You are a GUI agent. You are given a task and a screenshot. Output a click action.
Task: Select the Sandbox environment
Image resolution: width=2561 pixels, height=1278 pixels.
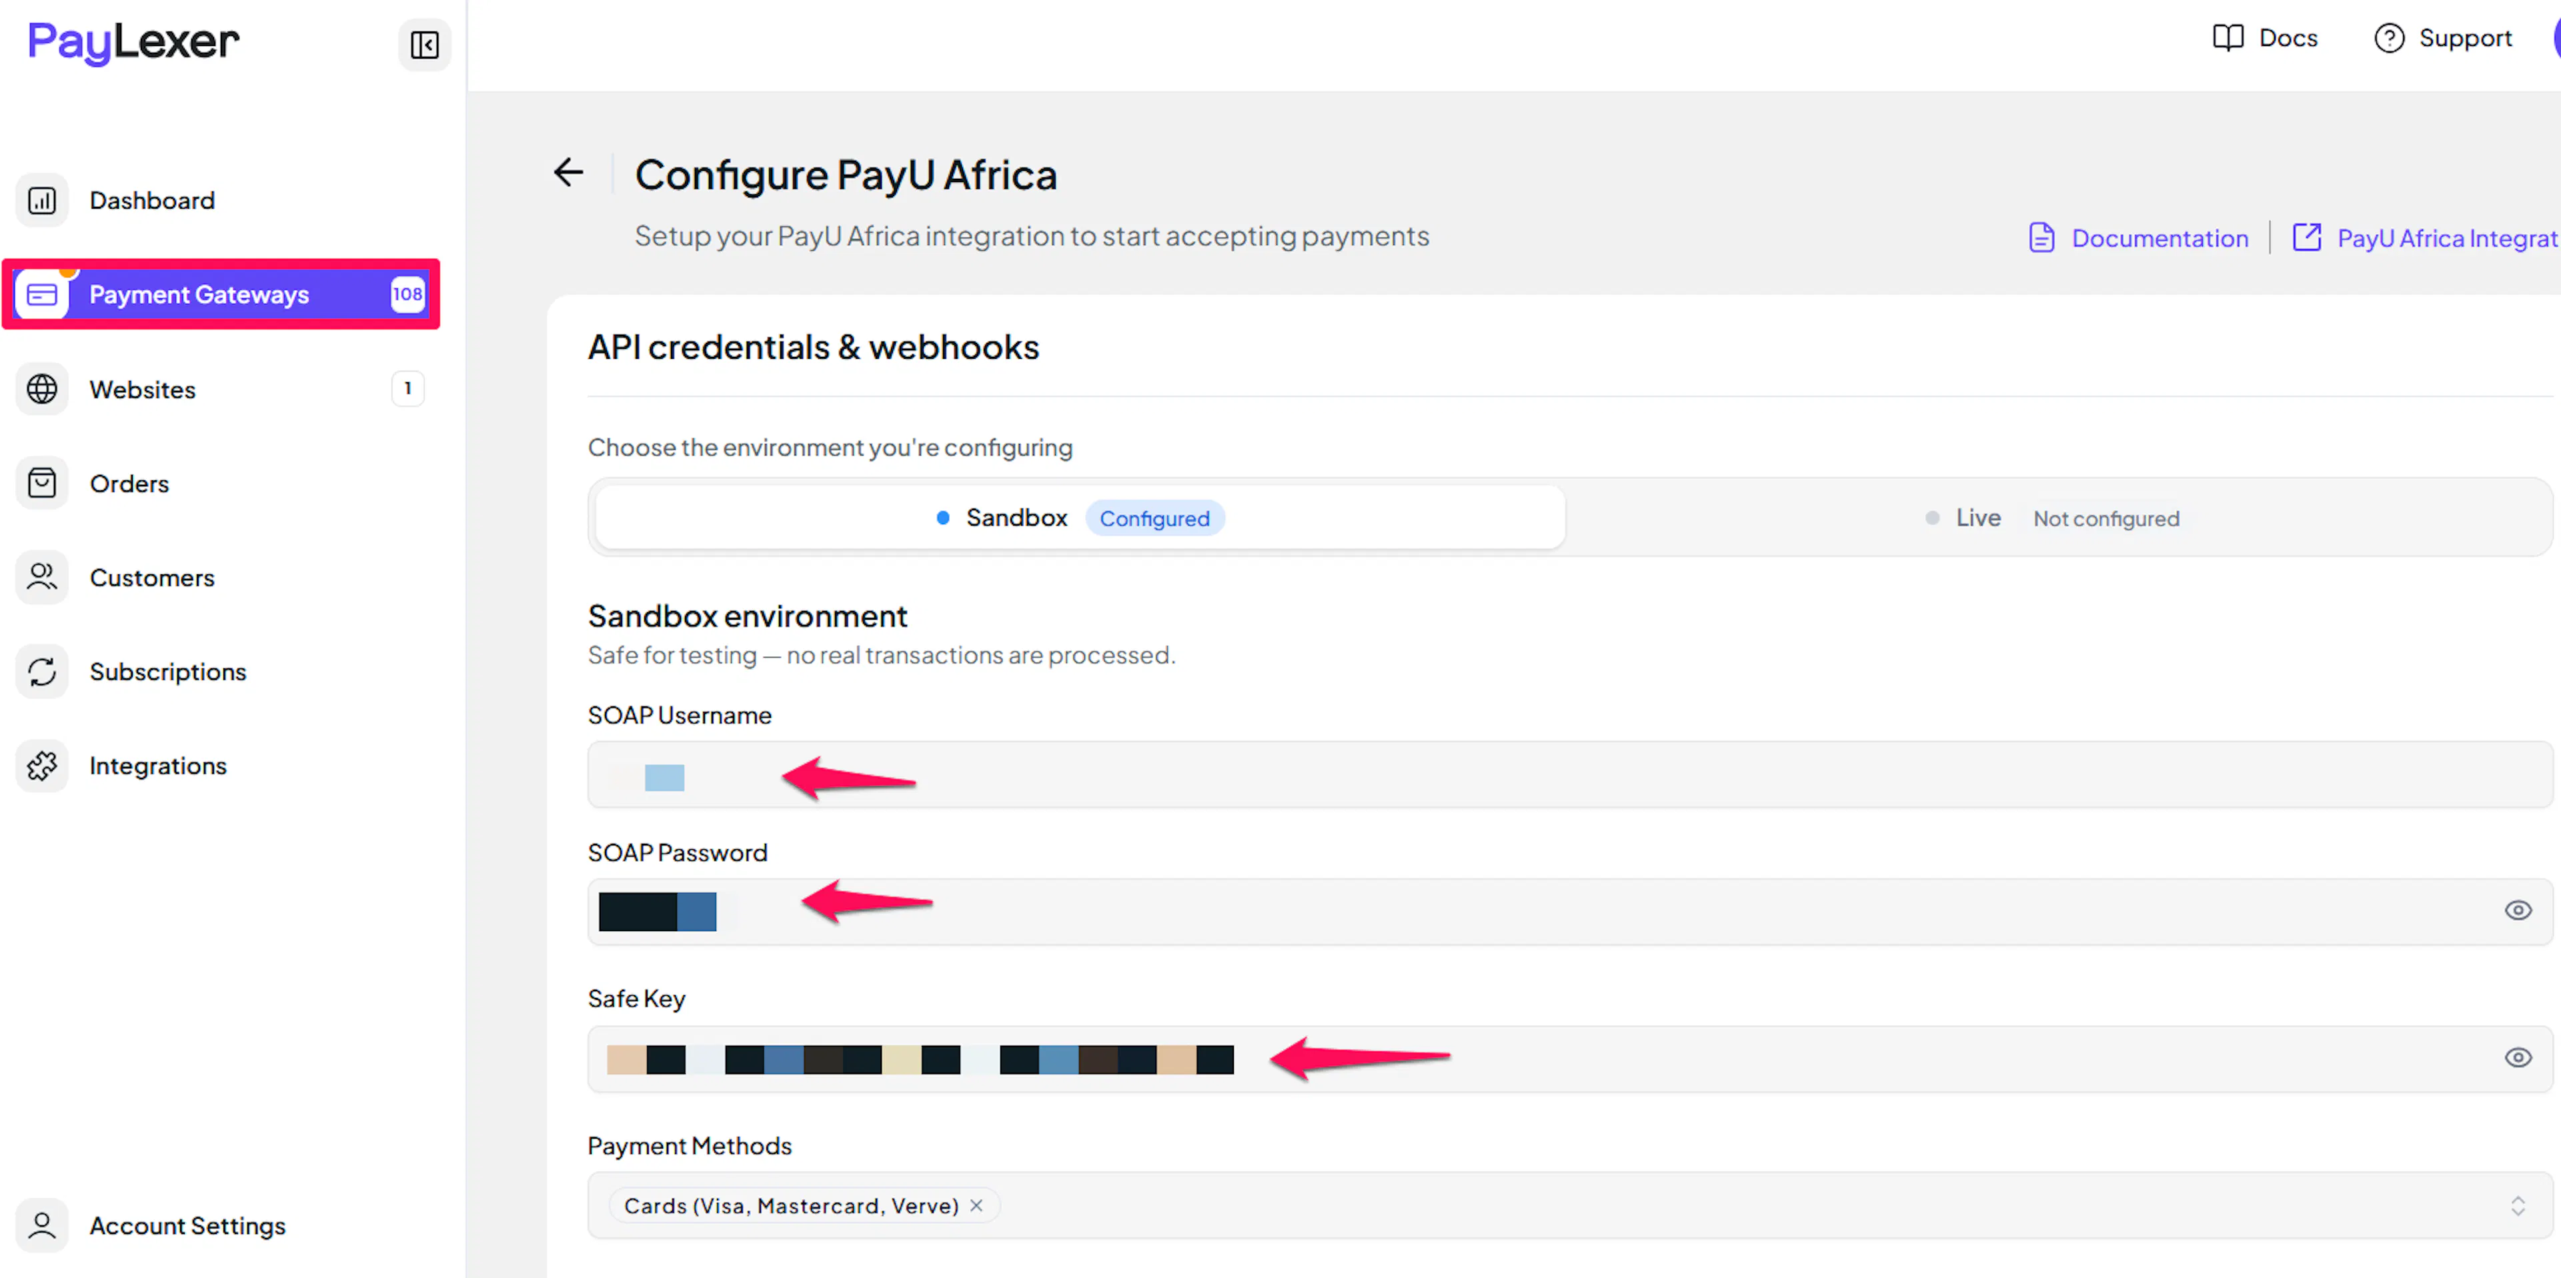[1080, 517]
